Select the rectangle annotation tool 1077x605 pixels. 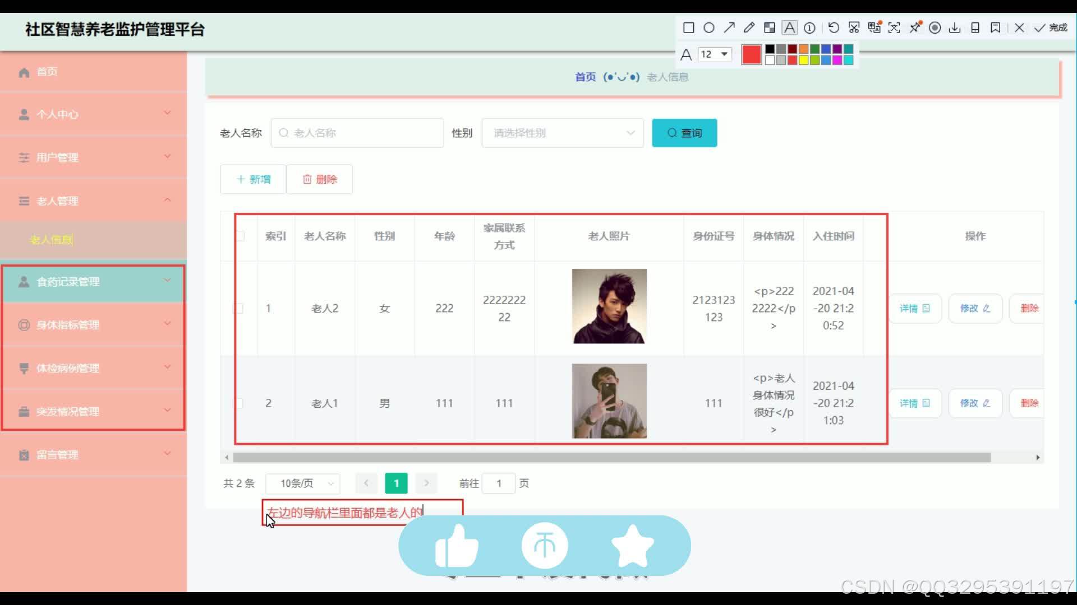pyautogui.click(x=689, y=27)
